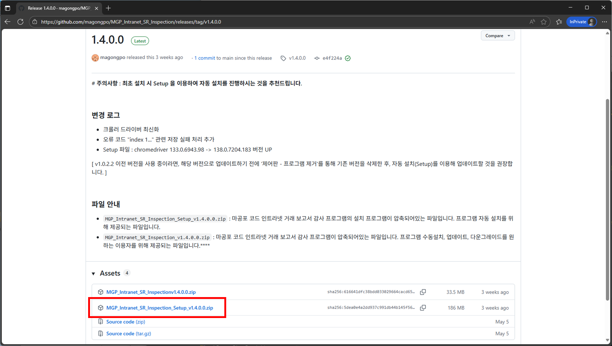The width and height of the screenshot is (612, 346).
Task: Download Source code (zip)
Action: [126, 322]
